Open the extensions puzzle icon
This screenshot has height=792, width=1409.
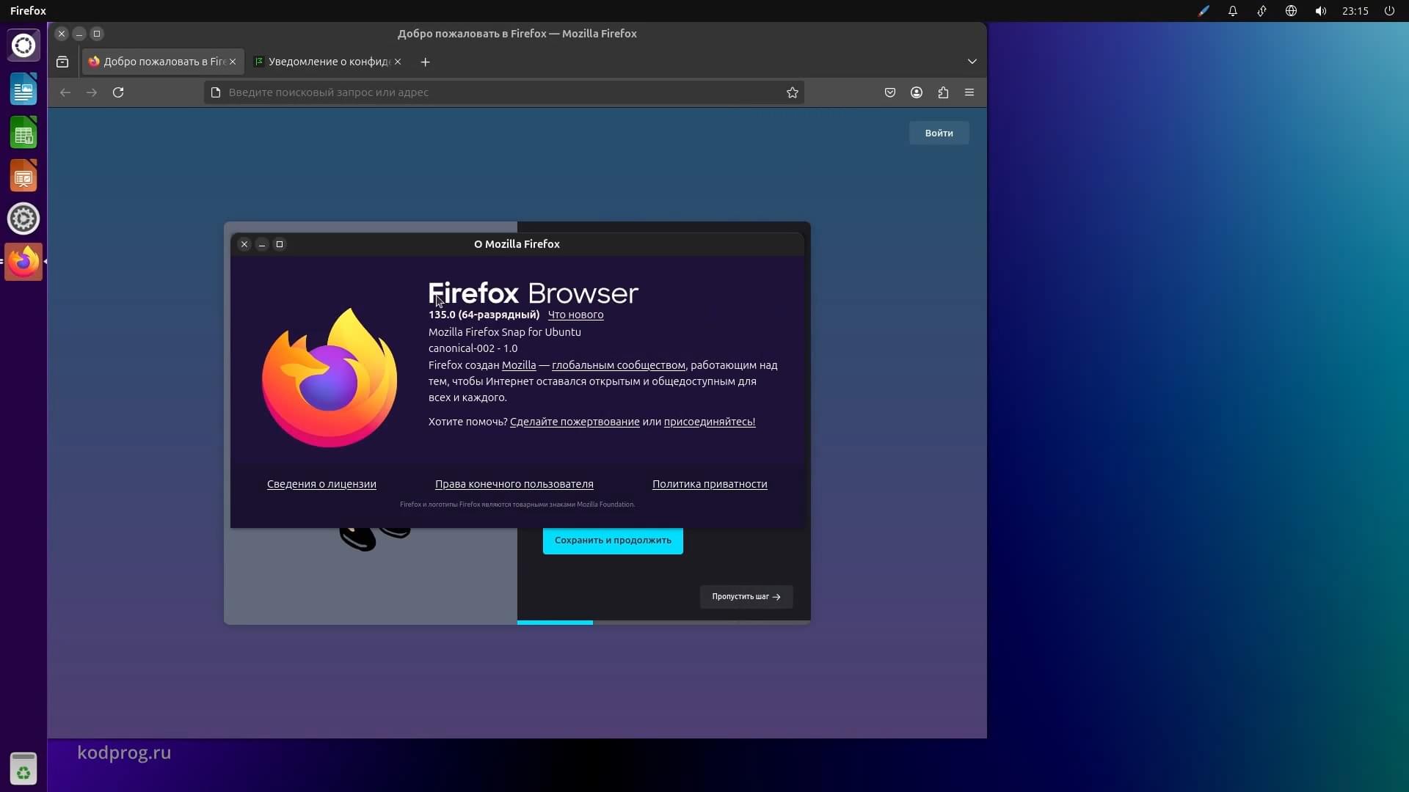pyautogui.click(x=943, y=92)
